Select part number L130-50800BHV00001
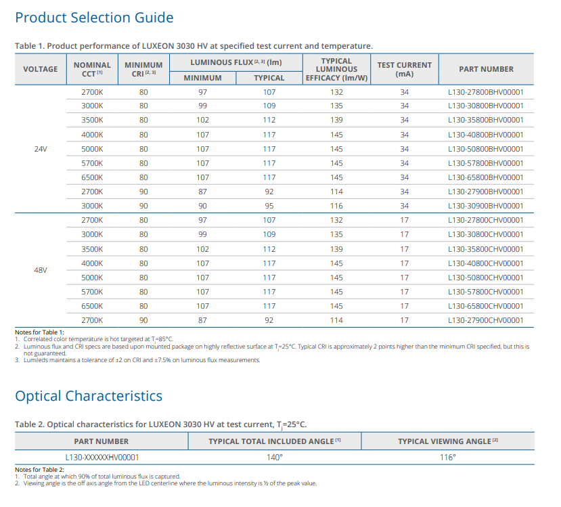Screen dimensions: 561x507 (485, 149)
